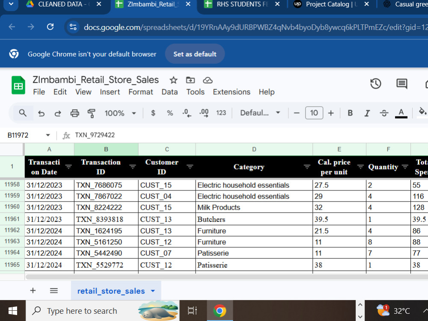Open filter for Transaction ID column
Screen dimensions: 428x321
[x=133, y=167]
